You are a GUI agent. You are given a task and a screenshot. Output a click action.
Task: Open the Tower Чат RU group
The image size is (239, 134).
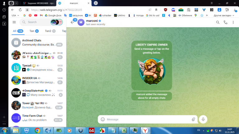(x=37, y=105)
